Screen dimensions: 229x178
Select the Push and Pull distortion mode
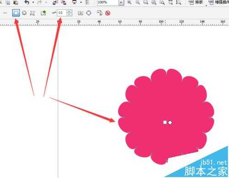[x=16, y=13]
